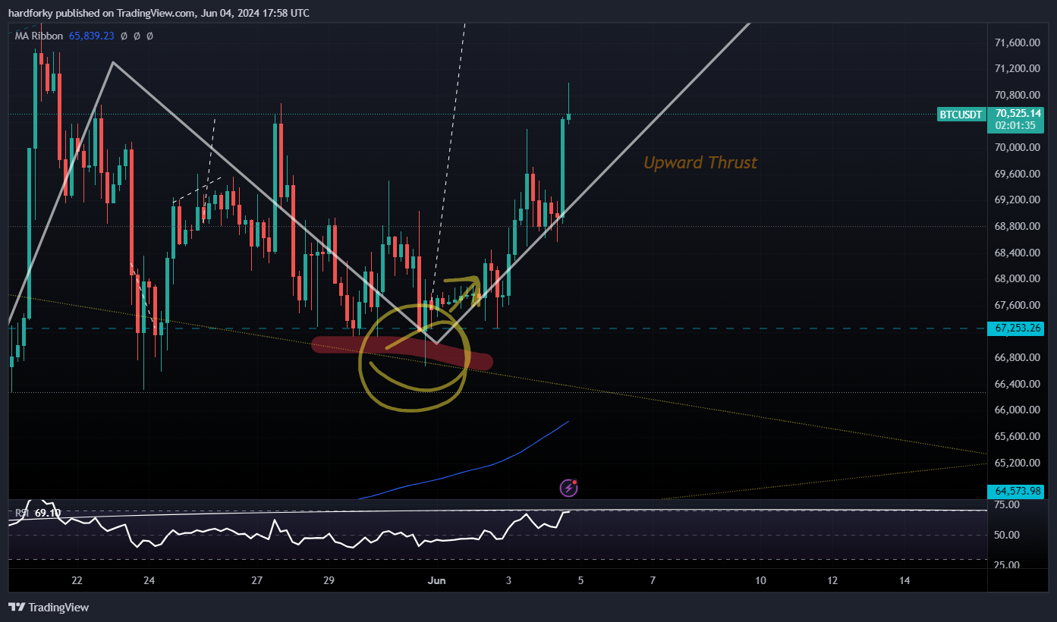The image size is (1057, 622).
Task: Click the date label 24 on time axis
Action: click(x=149, y=580)
